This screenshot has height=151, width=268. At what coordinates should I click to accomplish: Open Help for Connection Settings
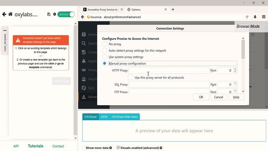click(x=236, y=97)
